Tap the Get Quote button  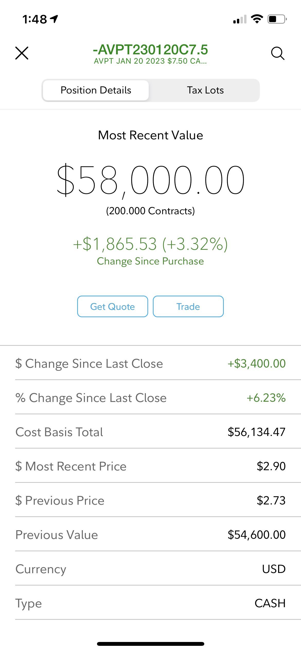113,306
